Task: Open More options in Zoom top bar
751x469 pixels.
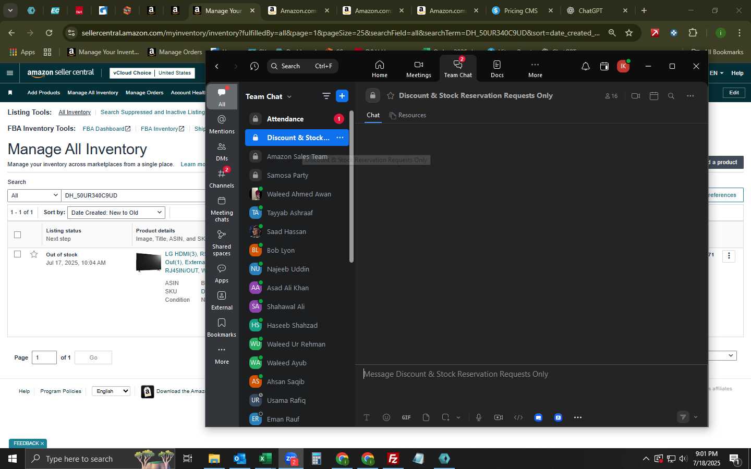Action: click(535, 68)
